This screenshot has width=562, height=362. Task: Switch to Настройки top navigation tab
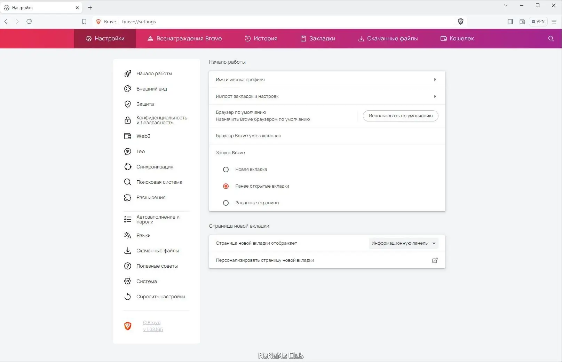(x=105, y=39)
